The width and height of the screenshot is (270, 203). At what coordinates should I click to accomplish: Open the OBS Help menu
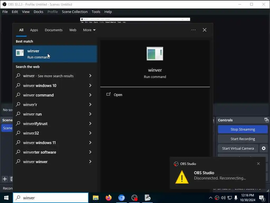click(108, 12)
